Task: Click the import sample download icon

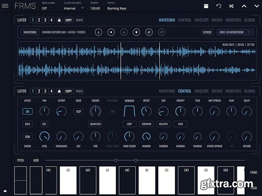Action: pos(99,32)
